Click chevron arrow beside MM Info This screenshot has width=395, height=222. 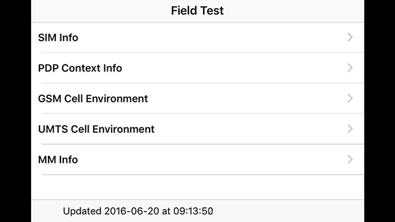point(350,159)
